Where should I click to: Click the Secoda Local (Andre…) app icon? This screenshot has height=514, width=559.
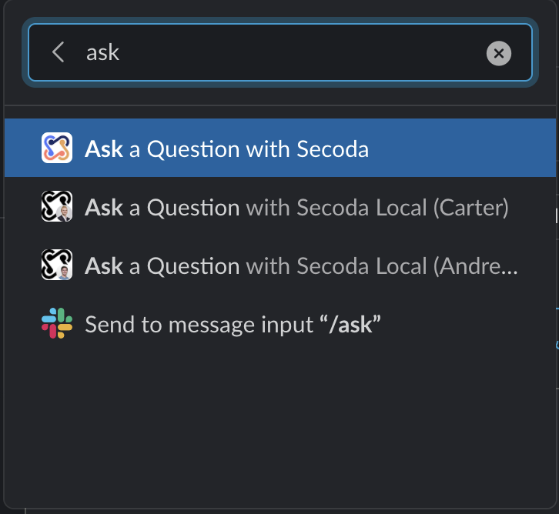point(57,265)
